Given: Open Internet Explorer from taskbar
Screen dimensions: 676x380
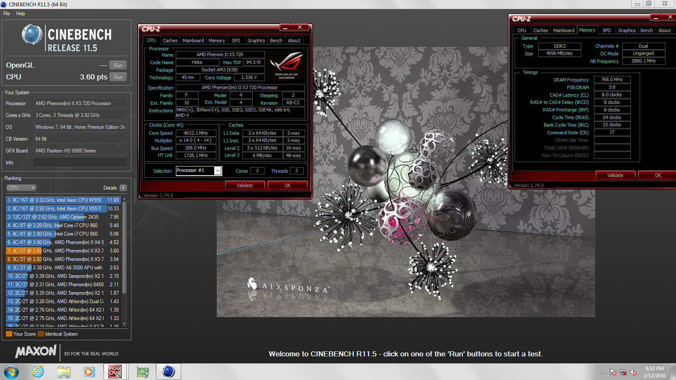Looking at the screenshot, I should click(38, 372).
